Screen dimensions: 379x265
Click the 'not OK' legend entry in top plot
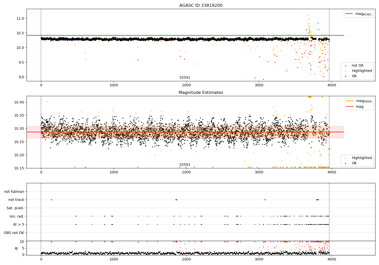[x=358, y=66]
